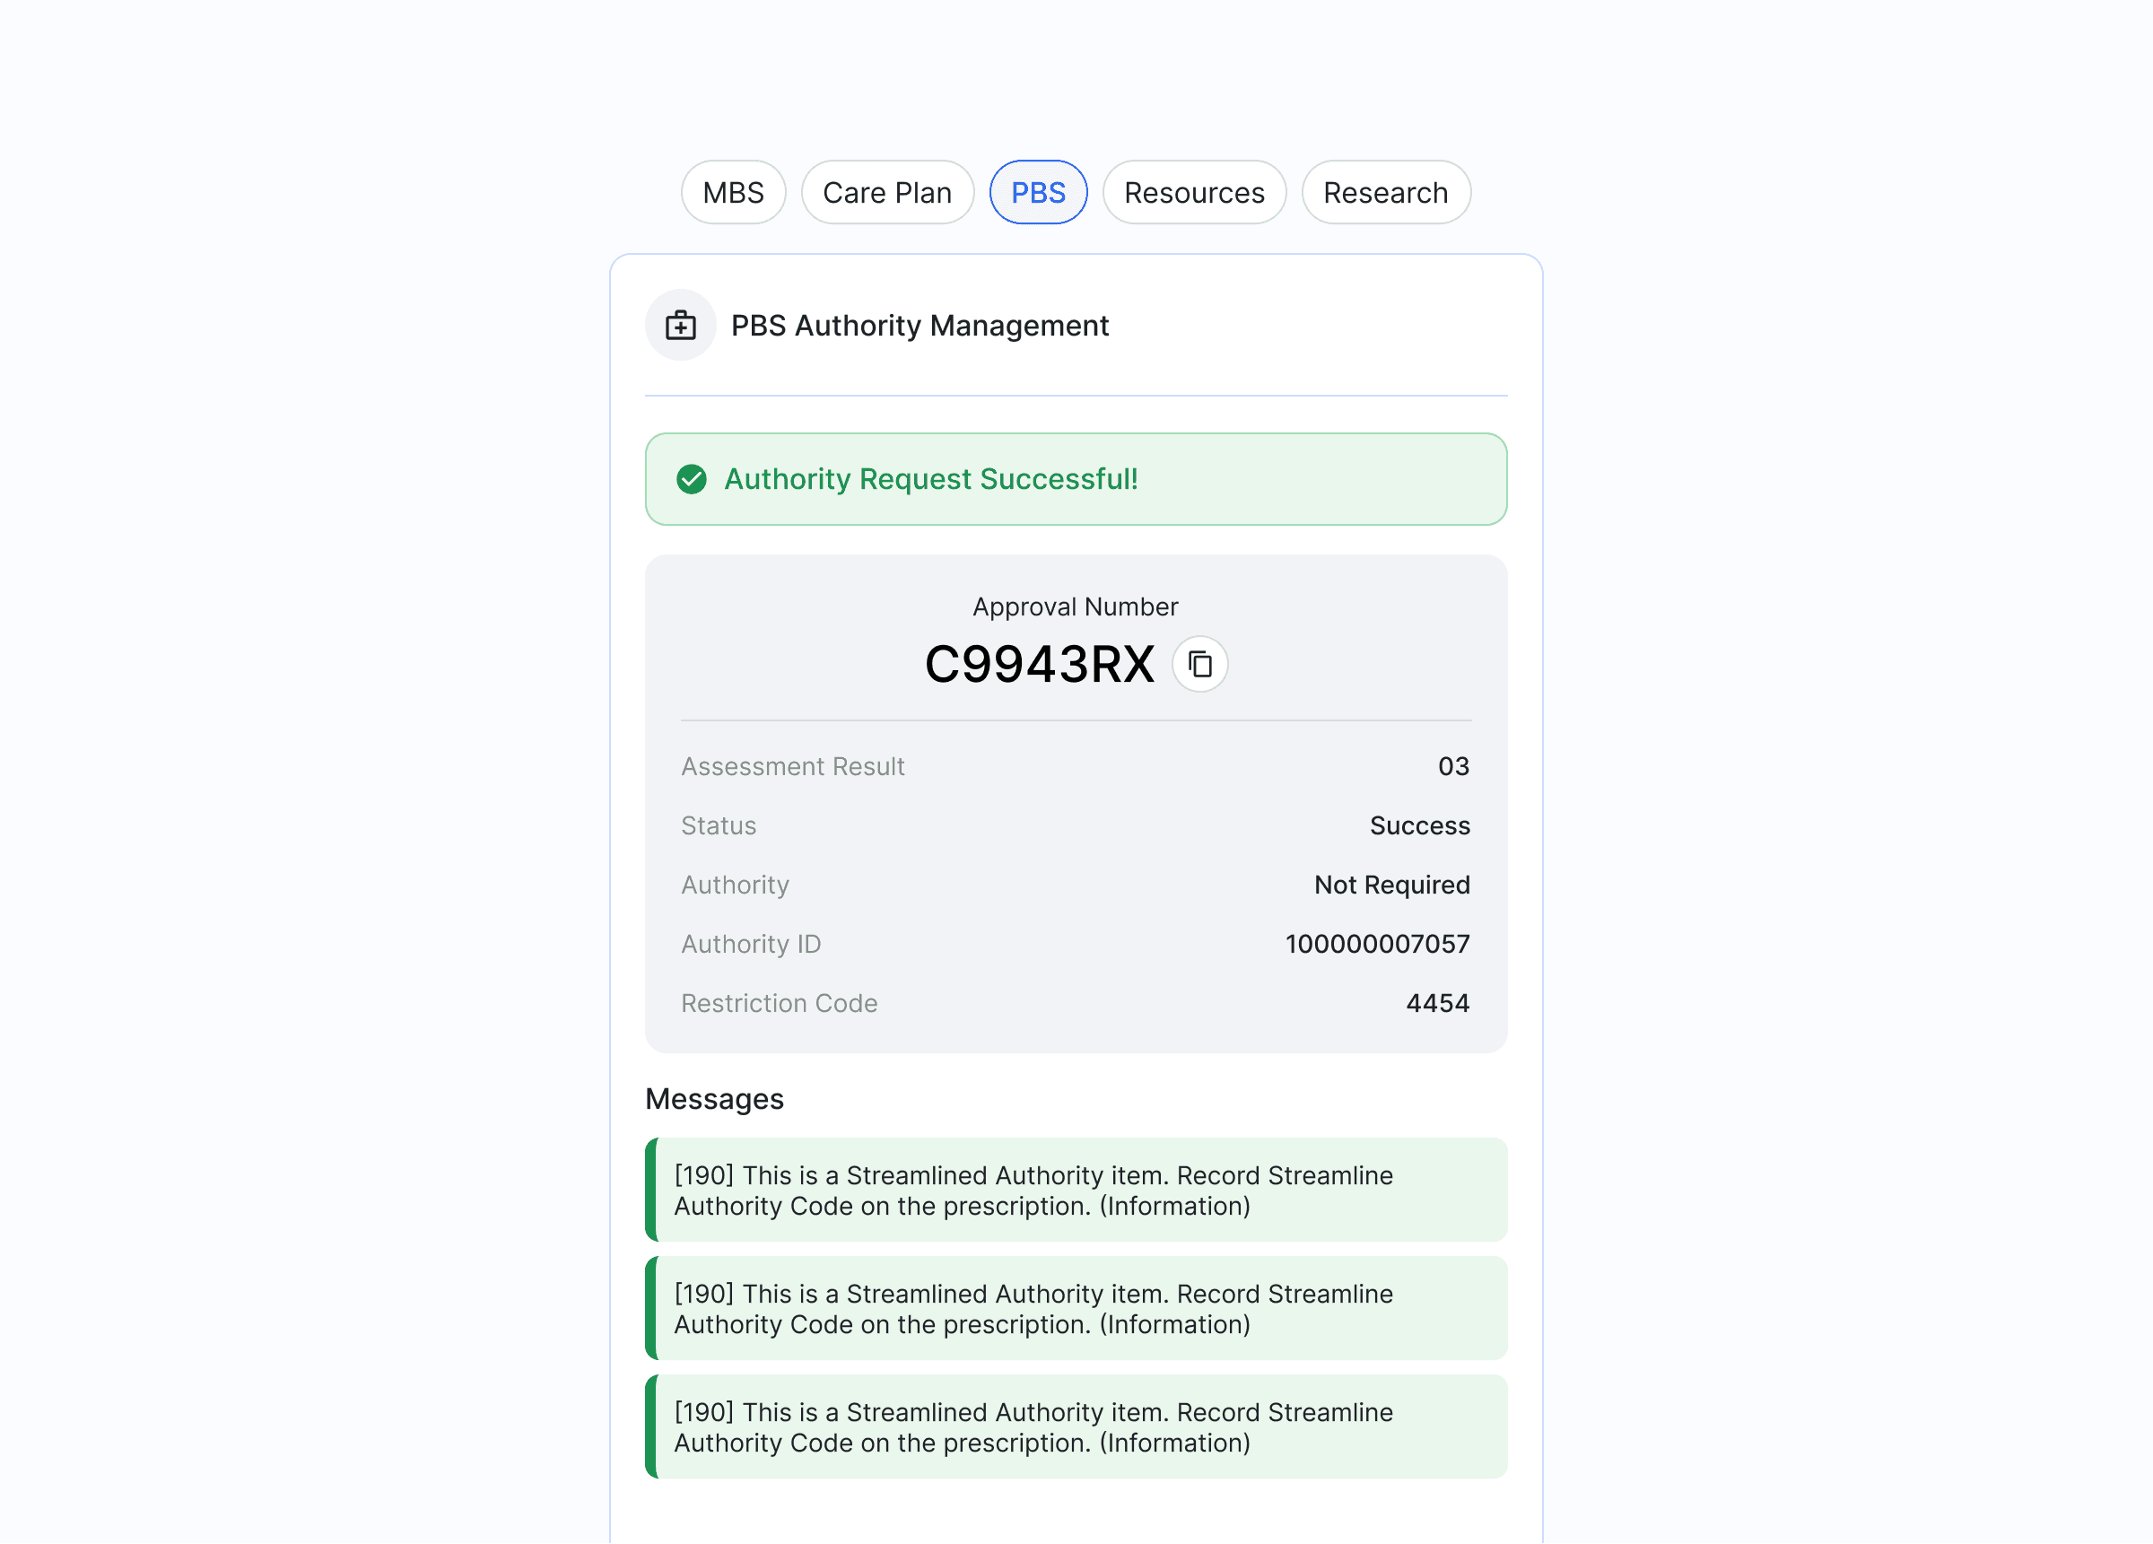
Task: Click the medical kit icon beside heading
Action: [x=681, y=326]
